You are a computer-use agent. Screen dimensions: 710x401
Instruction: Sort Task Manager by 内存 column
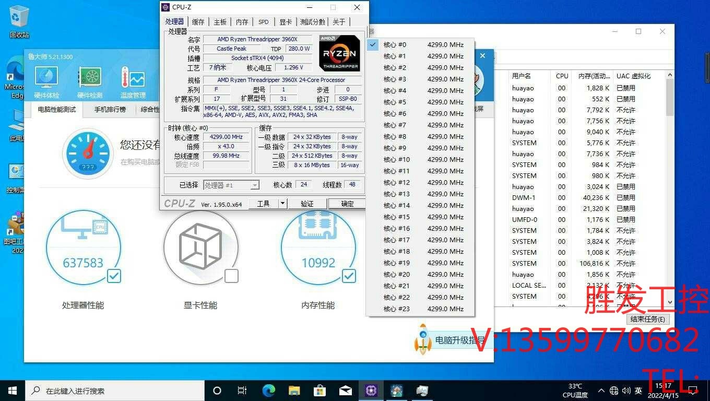593,76
